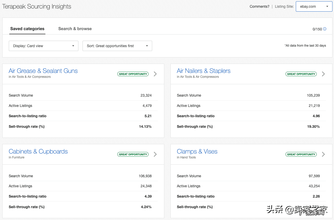Click the Clamps & Vises chevron arrow
The height and width of the screenshot is (220, 334).
click(x=323, y=154)
